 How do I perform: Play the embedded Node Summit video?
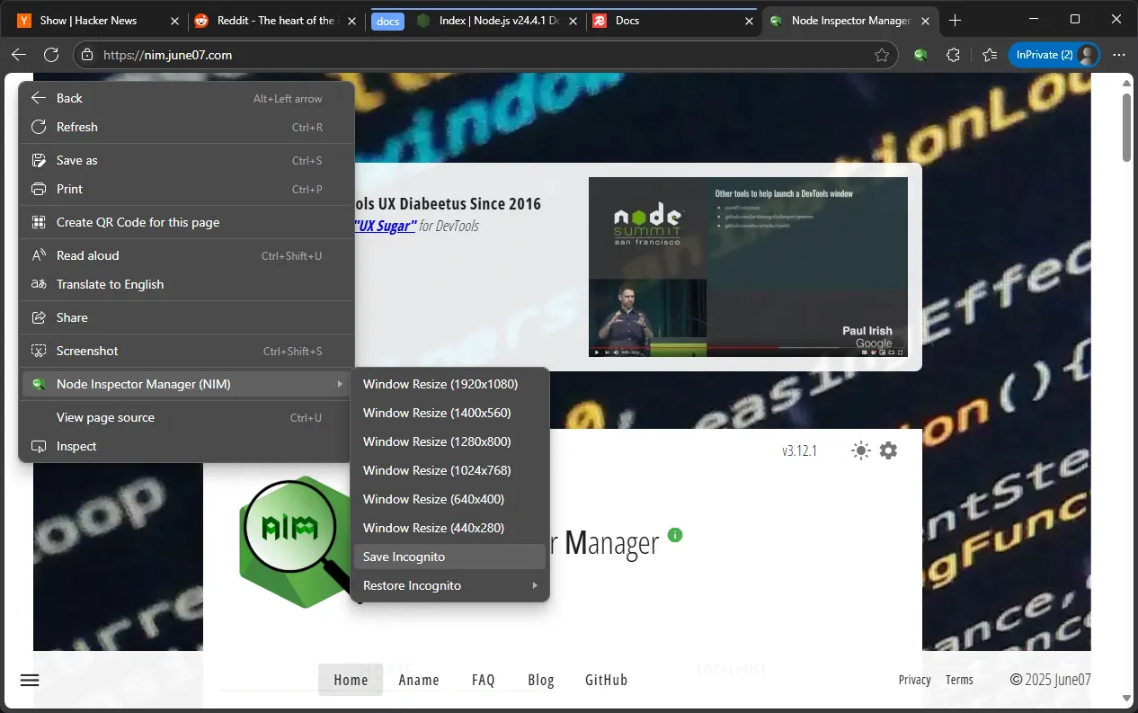[596, 352]
